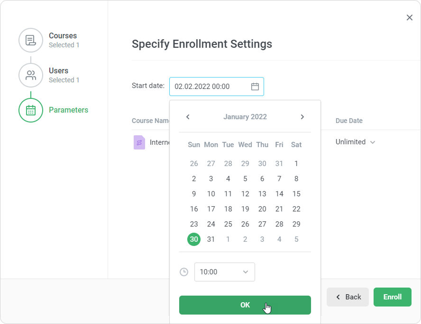This screenshot has height=324, width=421.
Task: Click the January 2022 month header
Action: pos(245,117)
